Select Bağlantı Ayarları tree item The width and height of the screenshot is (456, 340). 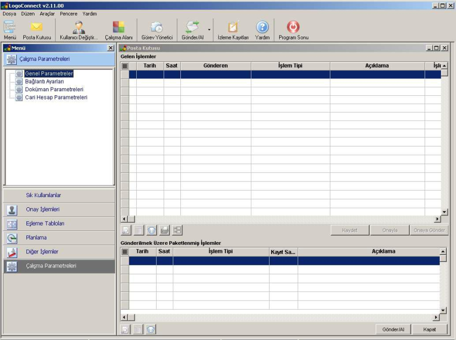click(x=44, y=82)
